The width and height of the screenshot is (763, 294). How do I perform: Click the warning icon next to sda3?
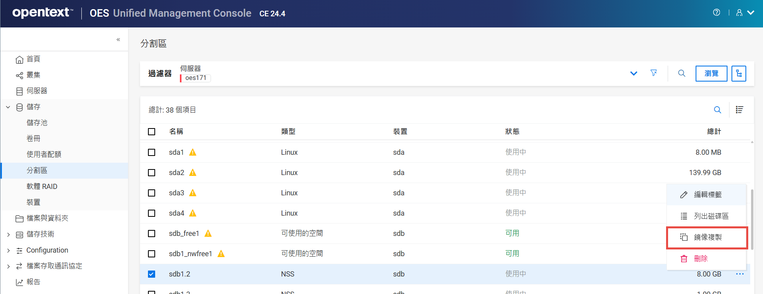193,193
